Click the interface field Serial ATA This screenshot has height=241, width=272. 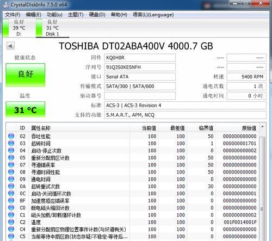pyautogui.click(x=140, y=77)
